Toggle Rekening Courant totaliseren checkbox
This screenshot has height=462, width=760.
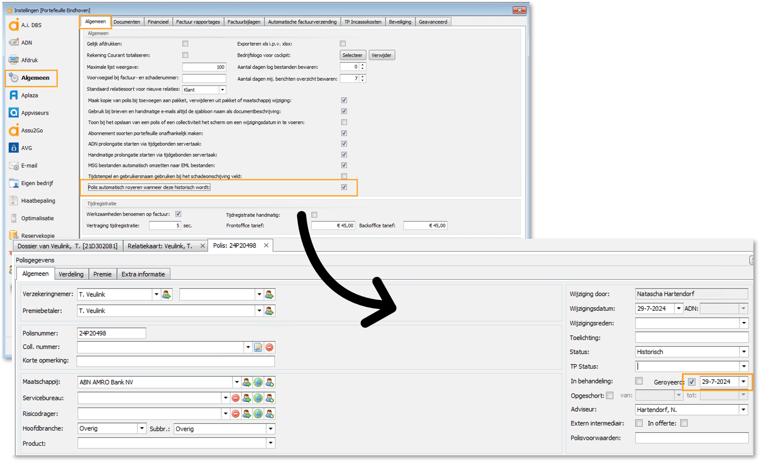[185, 55]
